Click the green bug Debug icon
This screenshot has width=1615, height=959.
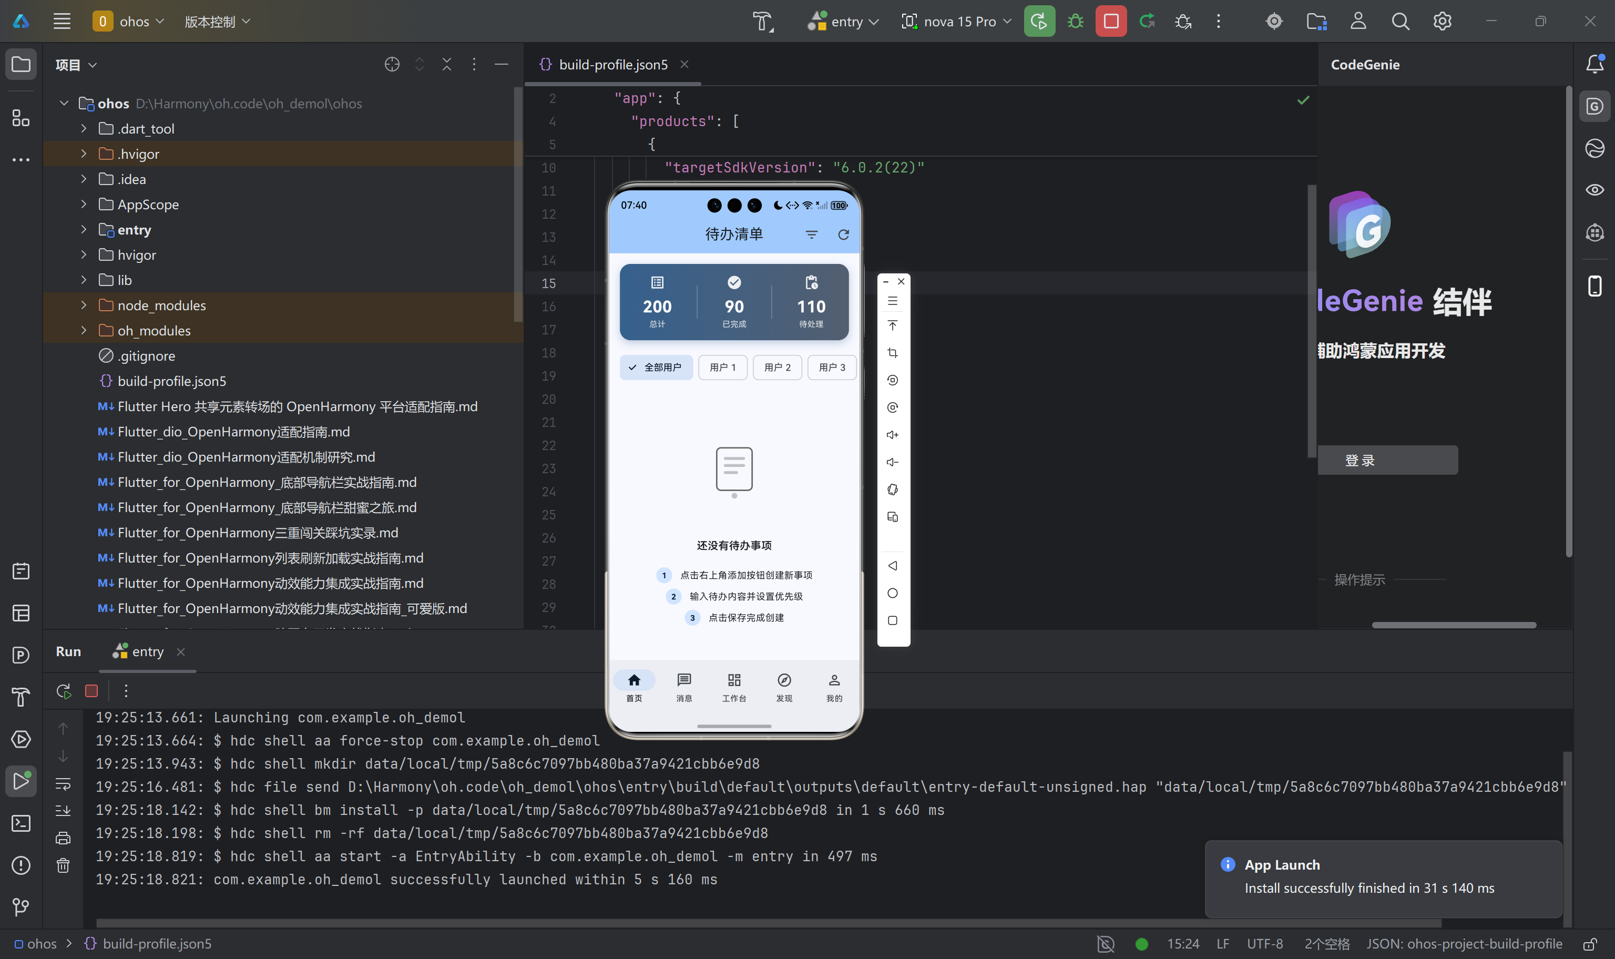[x=1075, y=22]
